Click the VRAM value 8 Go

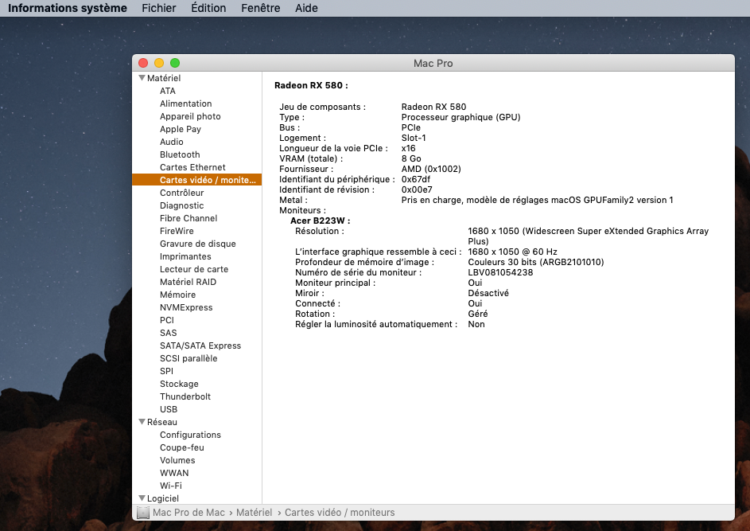coord(411,158)
